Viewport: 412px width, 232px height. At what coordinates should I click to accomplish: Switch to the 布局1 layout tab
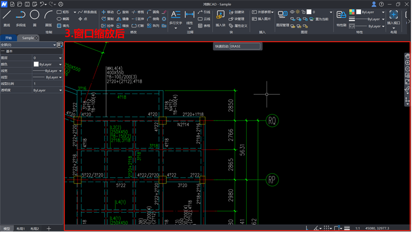(21, 229)
